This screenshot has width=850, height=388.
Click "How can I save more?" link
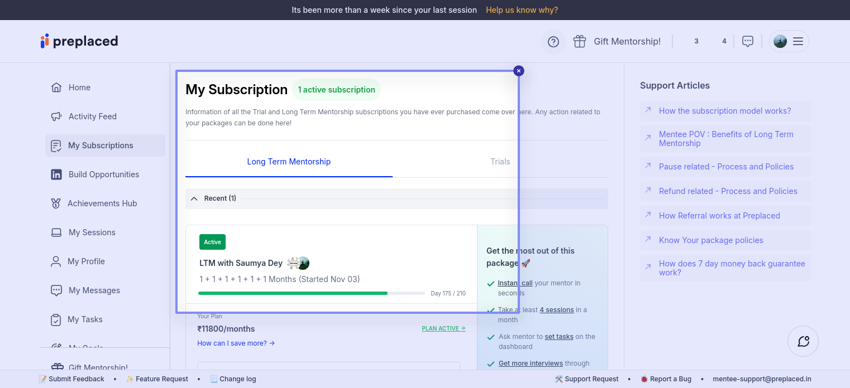[x=236, y=343]
